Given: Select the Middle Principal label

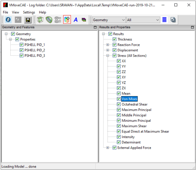Looking at the screenshot, I should click(134, 115).
